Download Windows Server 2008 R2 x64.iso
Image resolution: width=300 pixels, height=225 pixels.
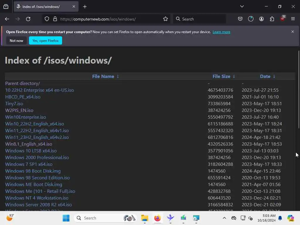click(38, 205)
